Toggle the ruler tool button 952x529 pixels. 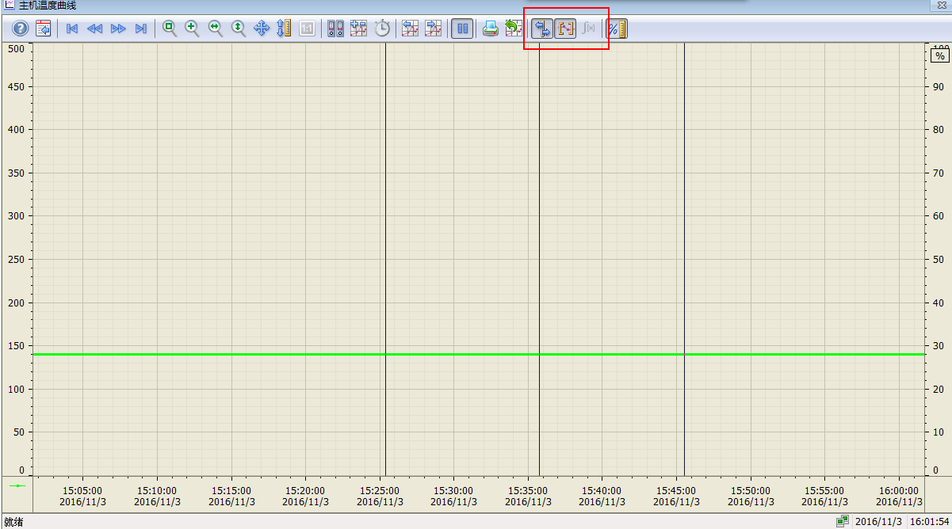point(542,29)
